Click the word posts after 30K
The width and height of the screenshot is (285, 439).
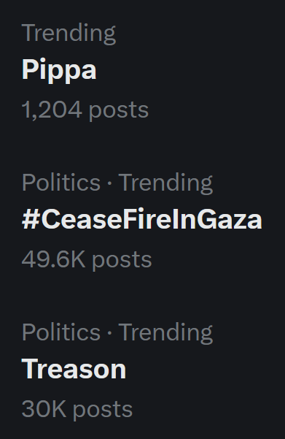click(x=103, y=411)
